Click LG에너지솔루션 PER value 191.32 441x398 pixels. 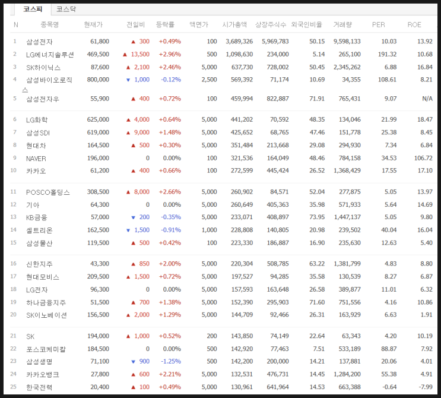(387, 54)
